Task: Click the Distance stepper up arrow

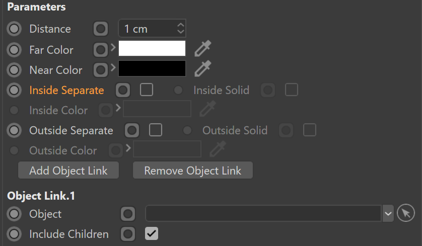Action: tap(181, 25)
